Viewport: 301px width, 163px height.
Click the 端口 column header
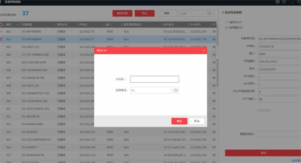(109, 24)
